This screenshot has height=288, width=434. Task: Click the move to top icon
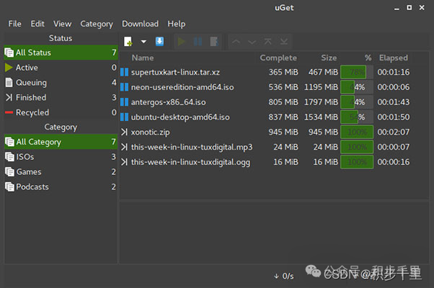(x=267, y=42)
